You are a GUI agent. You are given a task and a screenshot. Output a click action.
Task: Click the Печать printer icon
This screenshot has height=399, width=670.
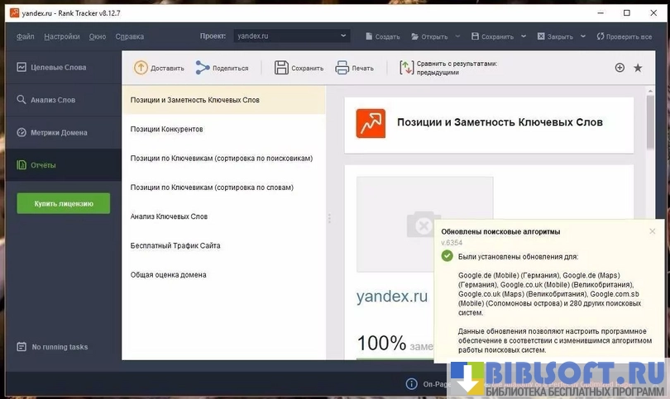[342, 68]
